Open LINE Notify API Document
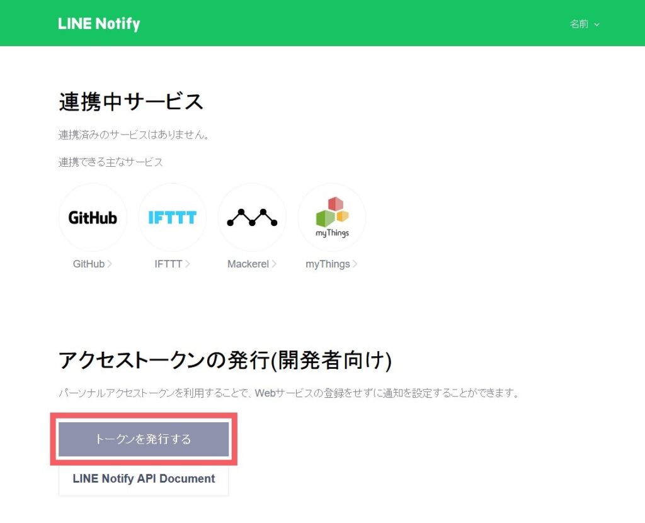 pyautogui.click(x=144, y=478)
